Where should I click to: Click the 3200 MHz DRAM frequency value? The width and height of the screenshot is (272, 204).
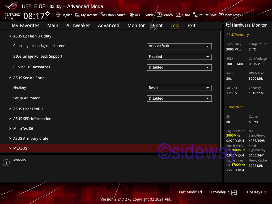coord(256,79)
